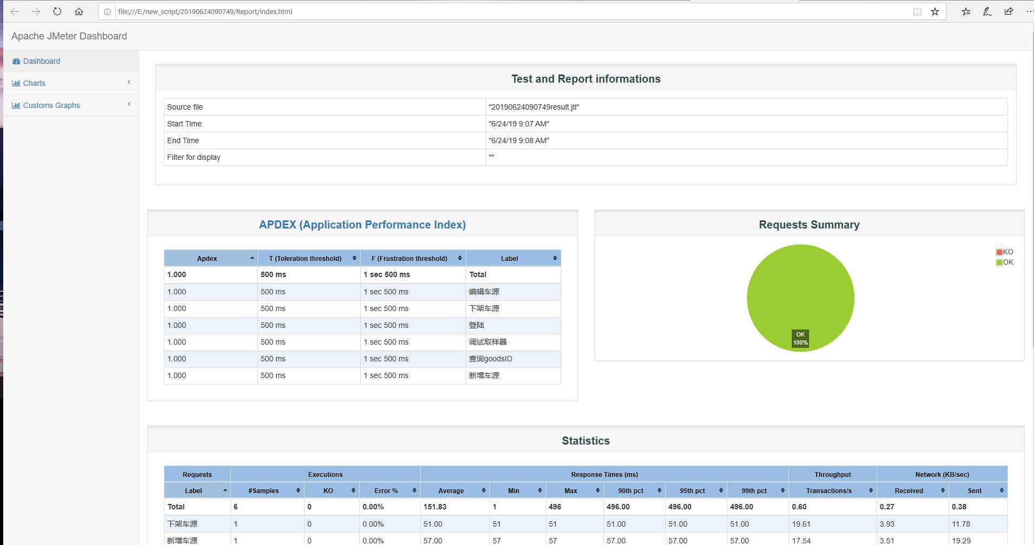Click the Dashboard gauge icon in sidebar
The height and width of the screenshot is (545, 1034).
click(x=16, y=62)
